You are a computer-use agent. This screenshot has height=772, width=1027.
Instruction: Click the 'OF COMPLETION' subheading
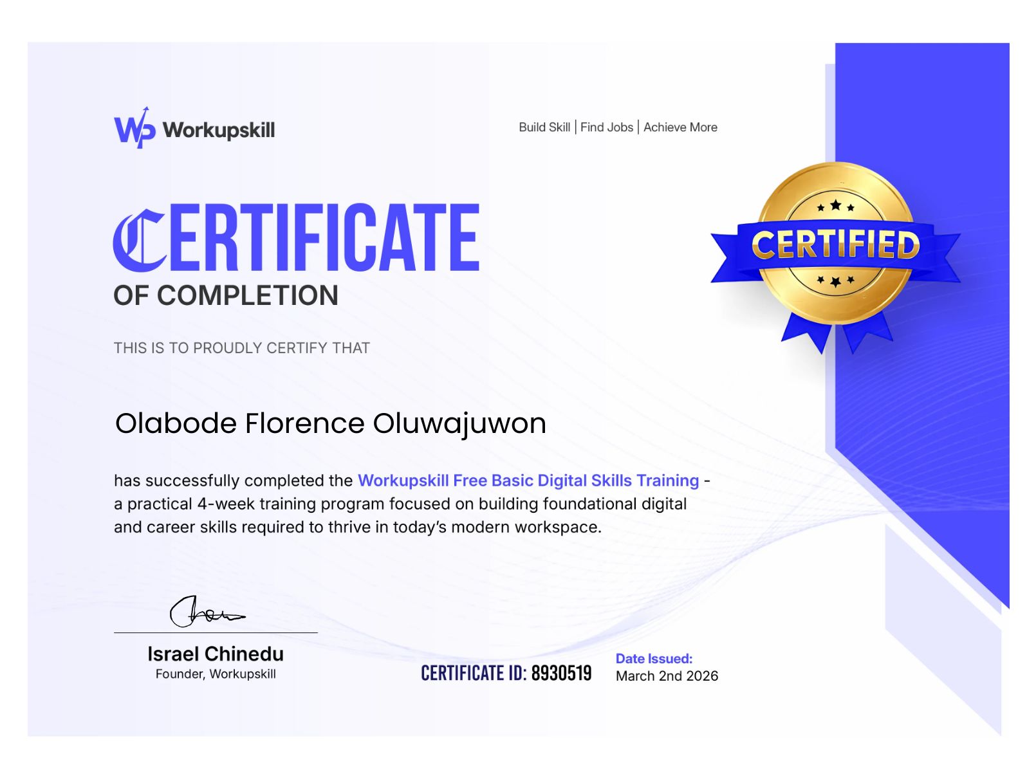point(226,296)
